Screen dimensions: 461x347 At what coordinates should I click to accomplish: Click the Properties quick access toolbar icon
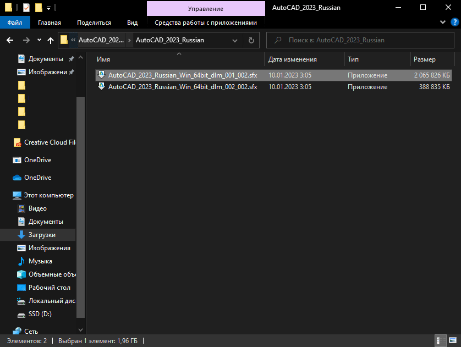point(26,7)
